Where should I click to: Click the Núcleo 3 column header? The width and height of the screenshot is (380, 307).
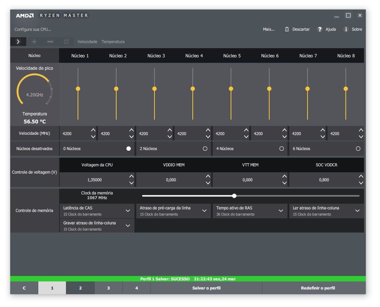click(156, 55)
